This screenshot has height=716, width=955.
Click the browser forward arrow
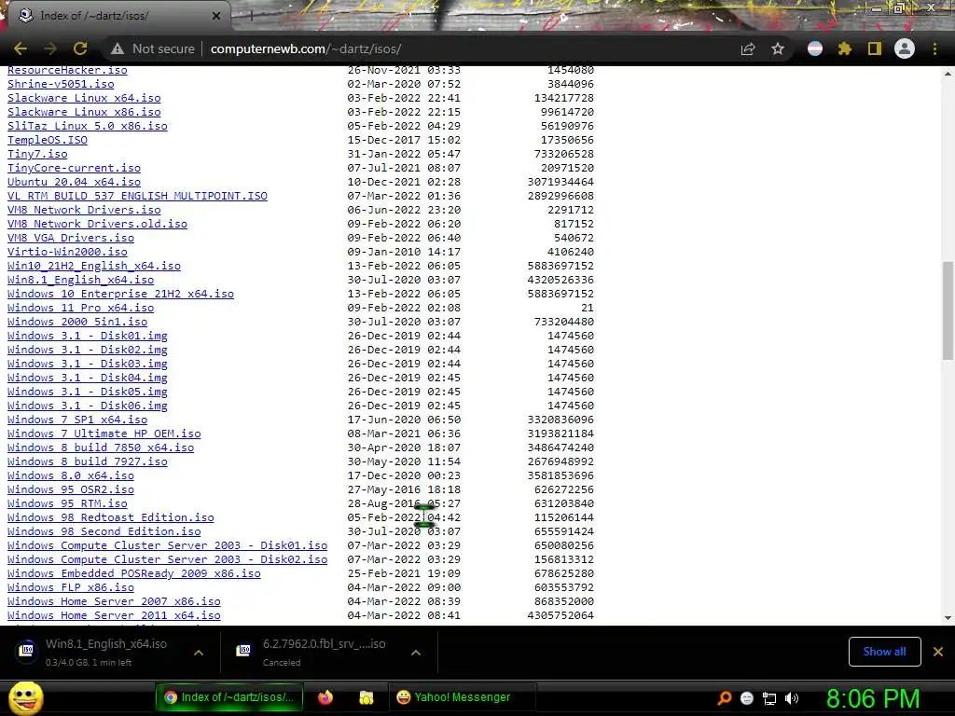click(50, 48)
